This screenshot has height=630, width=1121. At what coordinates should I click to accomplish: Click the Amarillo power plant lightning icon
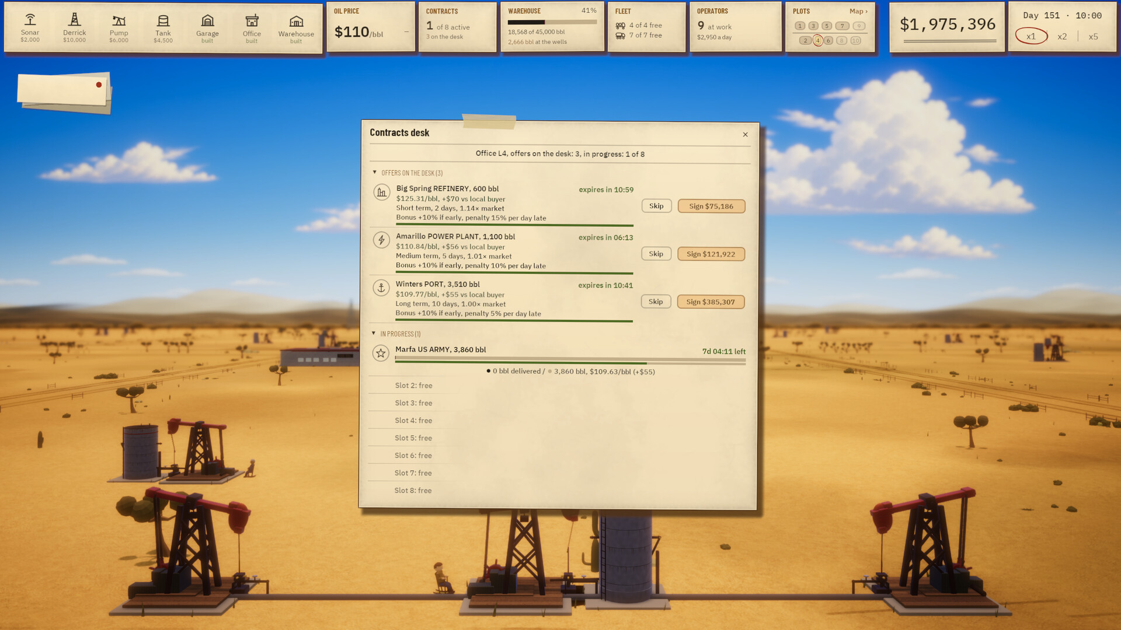click(x=381, y=240)
